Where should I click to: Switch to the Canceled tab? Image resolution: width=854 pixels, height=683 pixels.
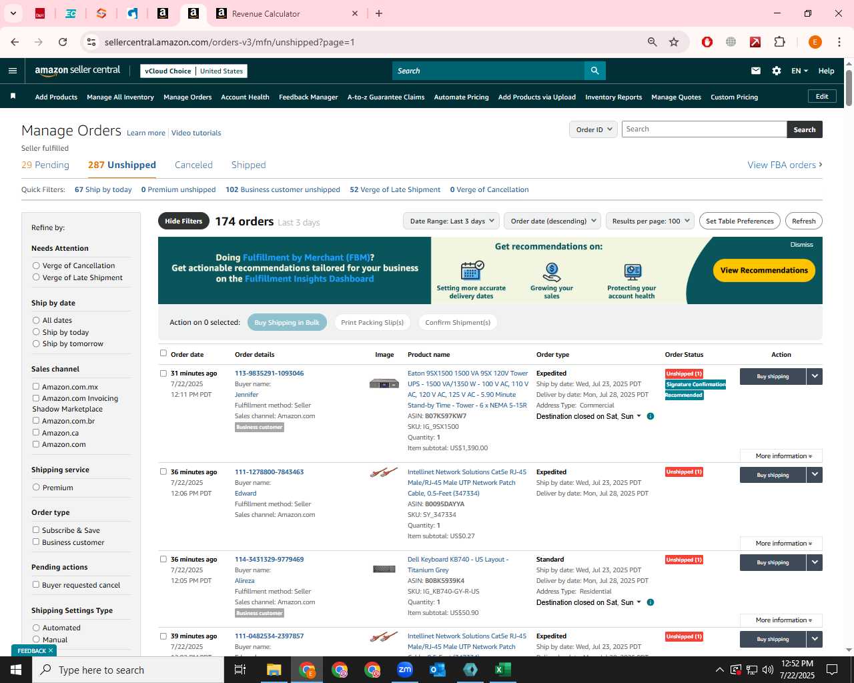tap(193, 165)
